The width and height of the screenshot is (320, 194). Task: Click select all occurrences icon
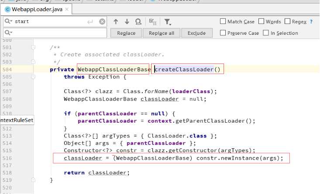[x=153, y=22]
